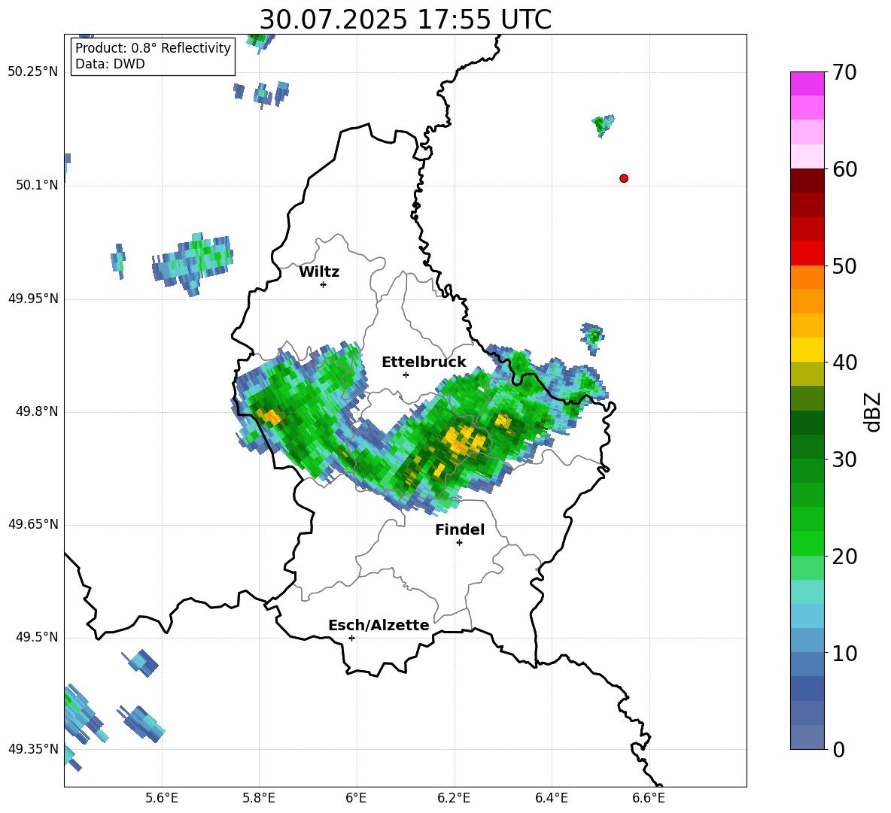Image resolution: width=891 pixels, height=813 pixels.
Task: Click the 49.65°N latitude tick label
Action: pos(33,524)
